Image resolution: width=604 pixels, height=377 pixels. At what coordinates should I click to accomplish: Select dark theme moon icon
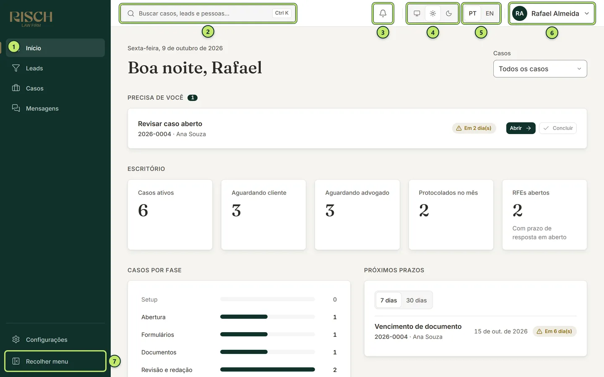click(449, 13)
